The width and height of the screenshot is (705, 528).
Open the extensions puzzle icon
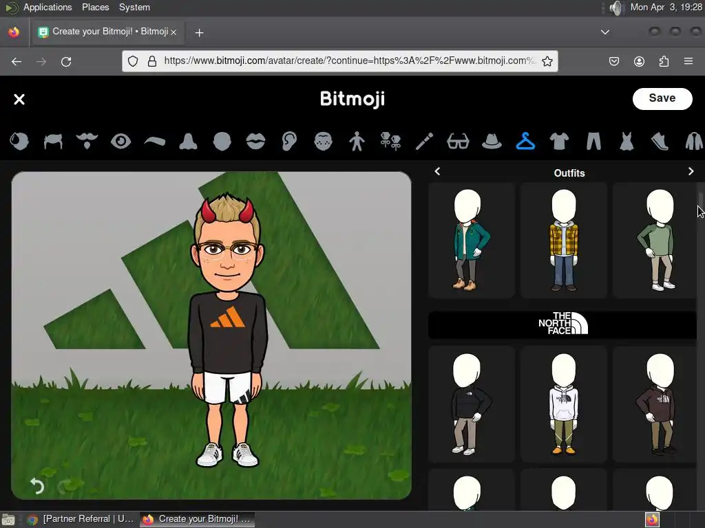click(664, 61)
